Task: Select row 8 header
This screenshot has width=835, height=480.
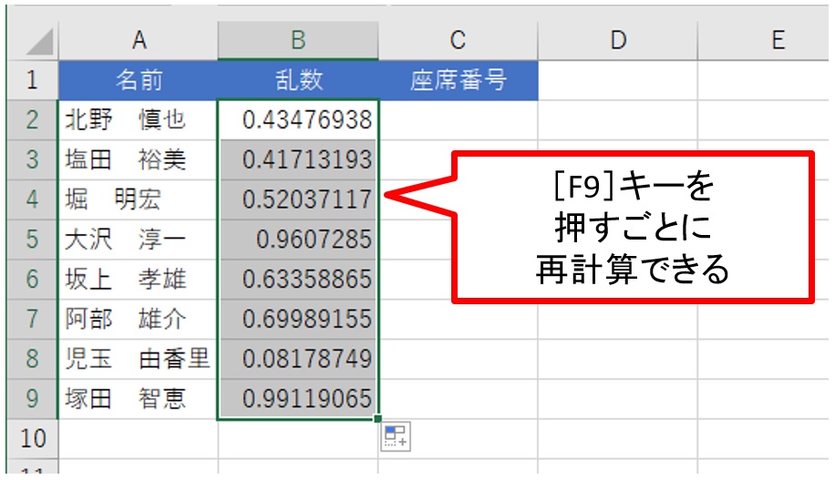Action: 32,359
